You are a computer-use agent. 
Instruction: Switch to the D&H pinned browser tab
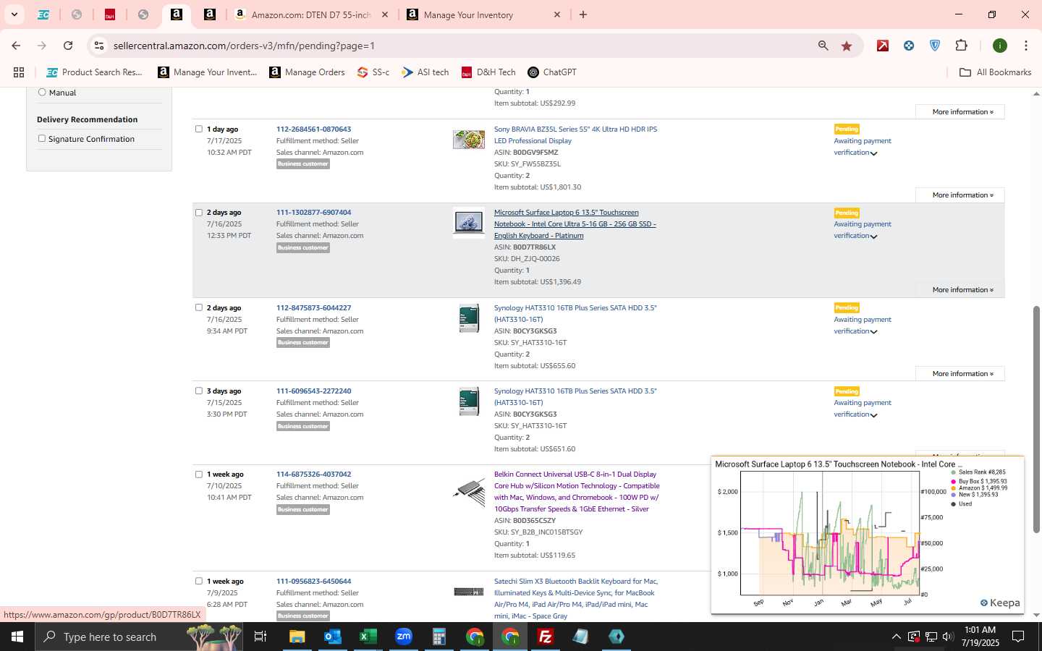[110, 14]
